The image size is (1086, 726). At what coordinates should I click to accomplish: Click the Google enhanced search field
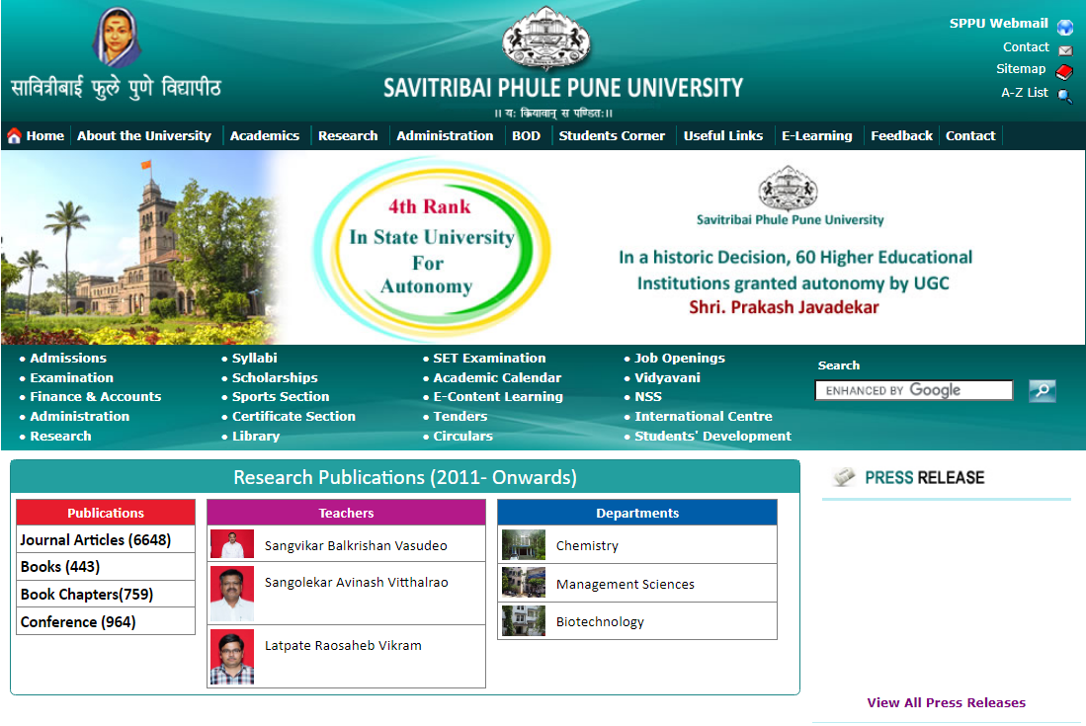click(x=913, y=389)
